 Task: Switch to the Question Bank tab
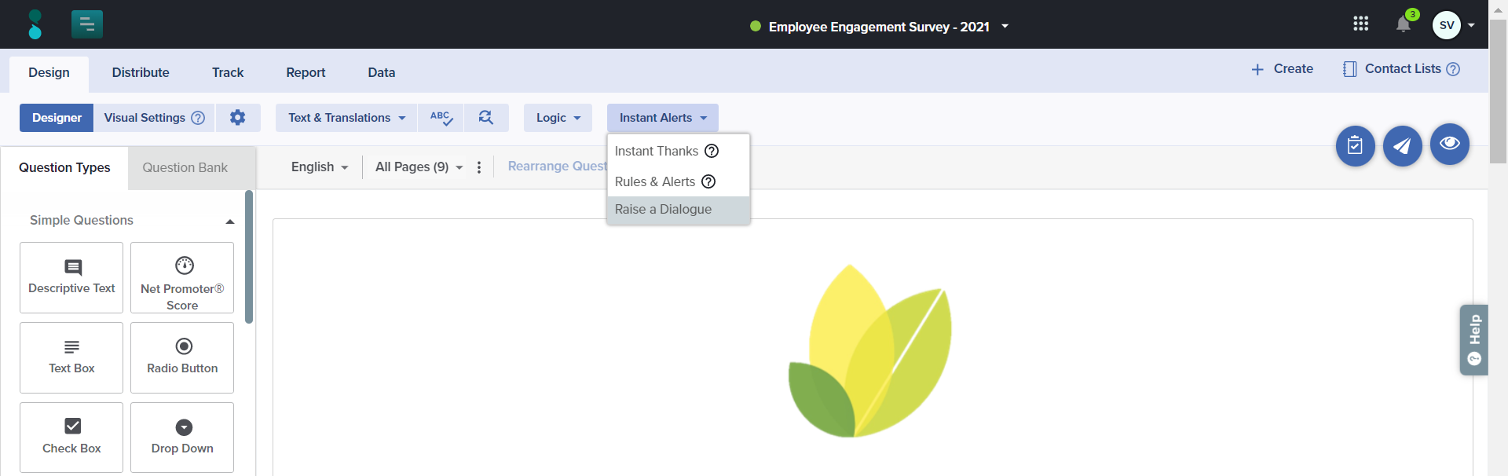[185, 168]
